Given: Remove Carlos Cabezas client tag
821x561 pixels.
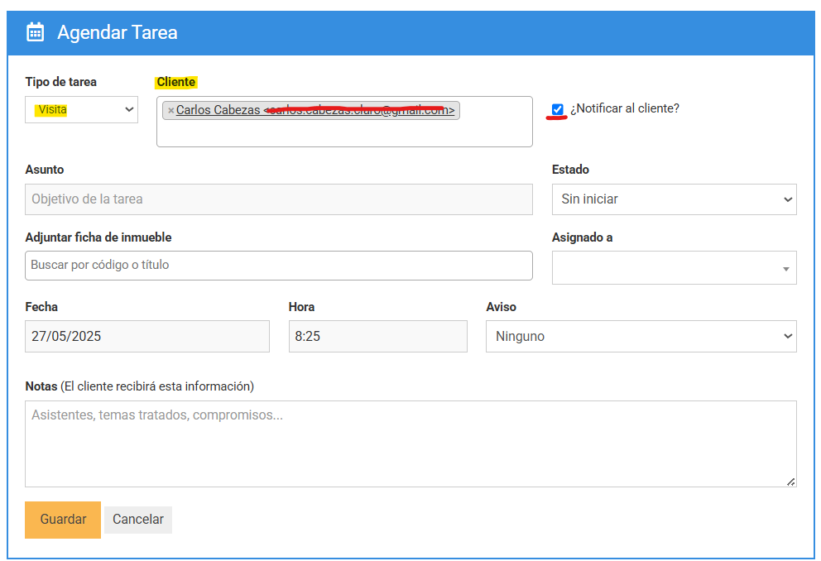Looking at the screenshot, I should coord(170,110).
